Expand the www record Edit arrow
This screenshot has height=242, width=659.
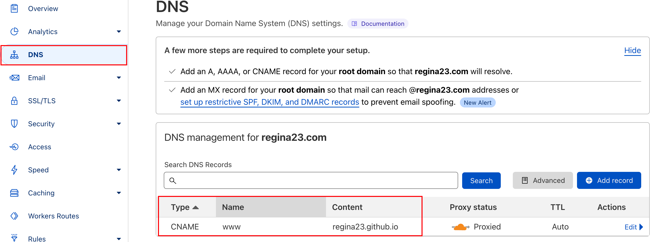641,227
